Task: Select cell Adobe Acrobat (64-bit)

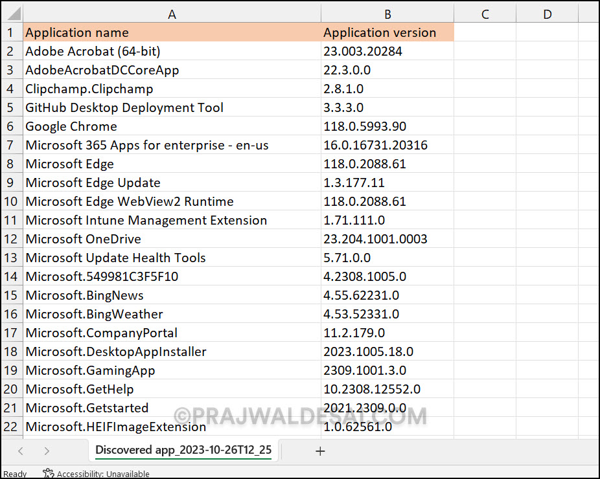Action: [x=172, y=51]
